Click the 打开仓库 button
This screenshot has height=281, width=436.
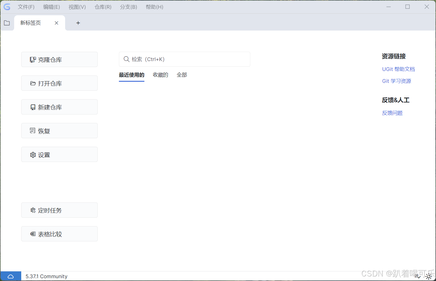click(59, 83)
